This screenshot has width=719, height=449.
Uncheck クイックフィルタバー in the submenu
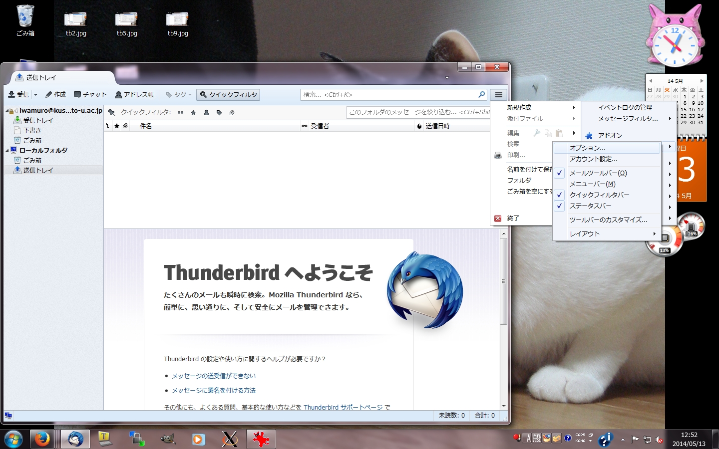607,195
